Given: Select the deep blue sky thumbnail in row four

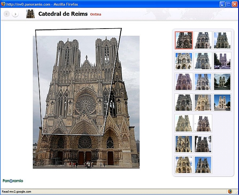Looking at the screenshot, I should (x=222, y=102).
